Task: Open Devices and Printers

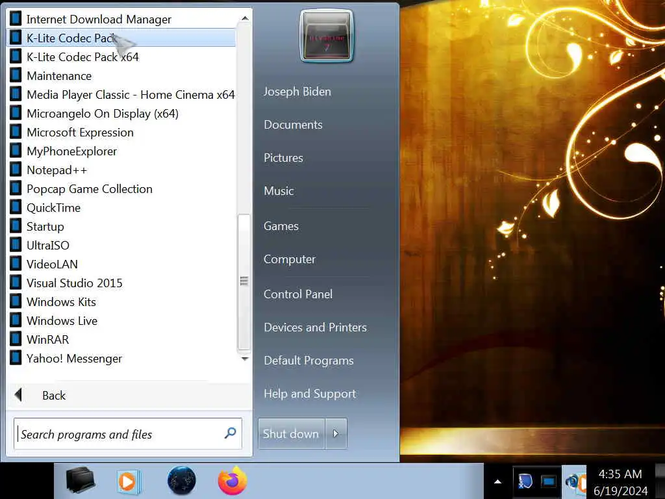Action: tap(315, 327)
